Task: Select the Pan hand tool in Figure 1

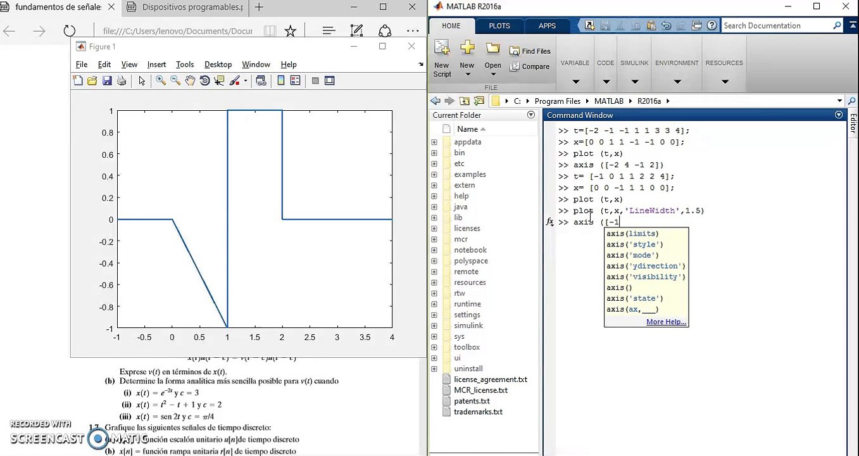Action: pos(190,80)
